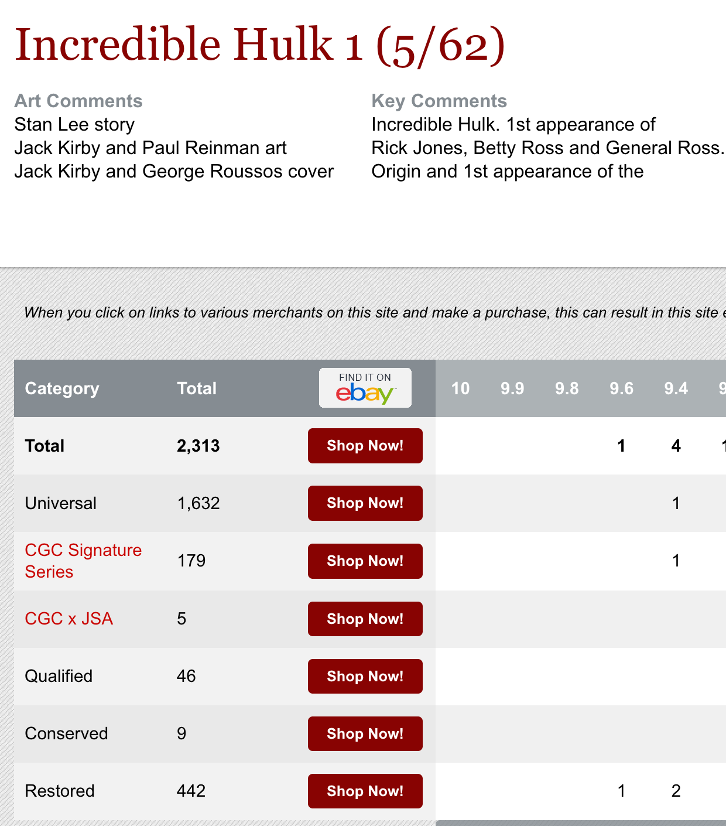Click Shop Now in the Restored row
Image resolution: width=726 pixels, height=826 pixels.
coord(365,791)
